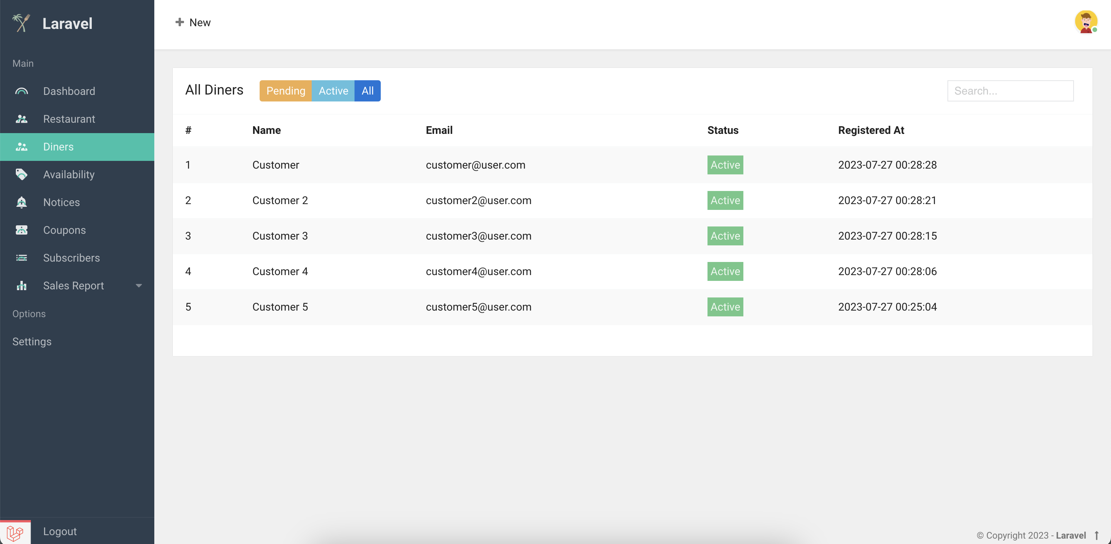Image resolution: width=1111 pixels, height=544 pixels.
Task: Click the New button in top bar
Action: pos(193,22)
